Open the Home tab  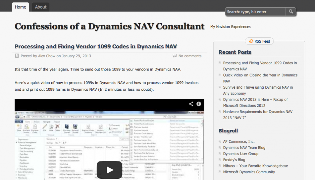(x=21, y=7)
